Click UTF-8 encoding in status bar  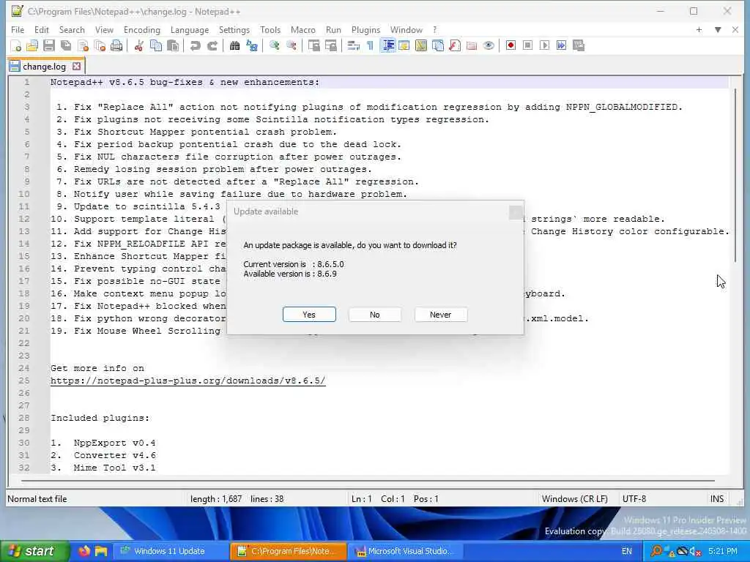click(634, 499)
